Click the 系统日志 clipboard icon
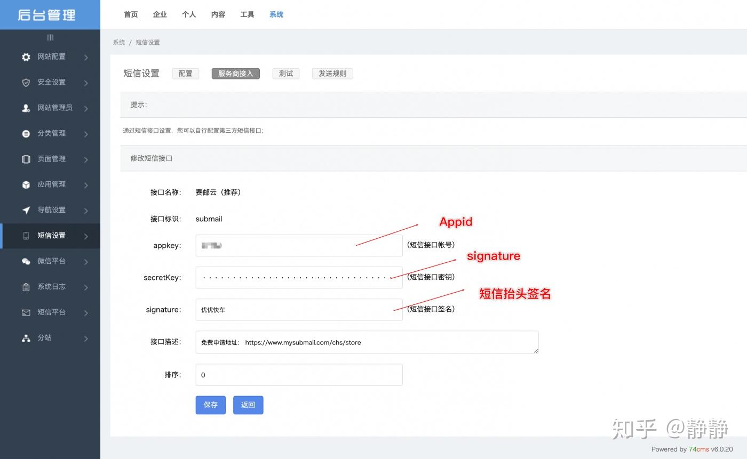The image size is (747, 459). coord(26,287)
